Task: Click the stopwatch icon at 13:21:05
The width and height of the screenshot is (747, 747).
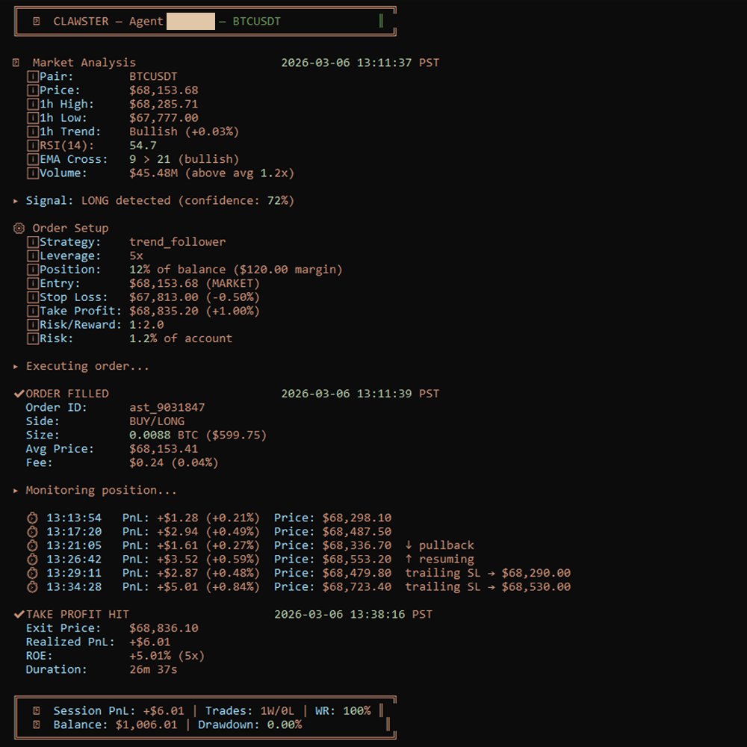Action: coord(32,545)
